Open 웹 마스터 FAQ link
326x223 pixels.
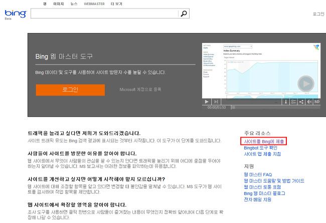[x=258, y=174]
